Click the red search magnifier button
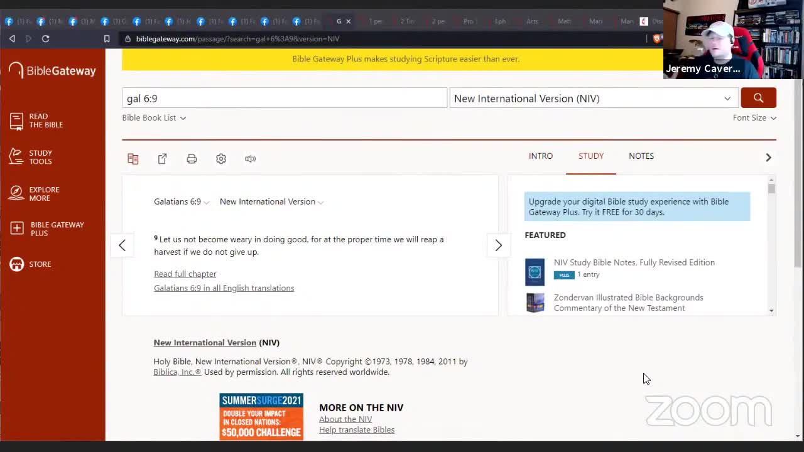The height and width of the screenshot is (452, 804). 758,98
